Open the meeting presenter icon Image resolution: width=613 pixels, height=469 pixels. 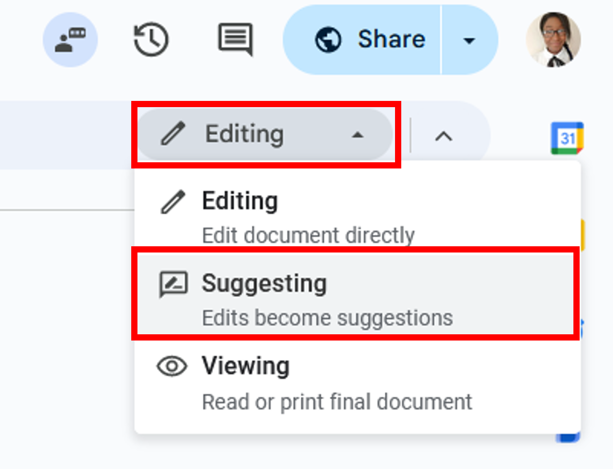point(70,40)
